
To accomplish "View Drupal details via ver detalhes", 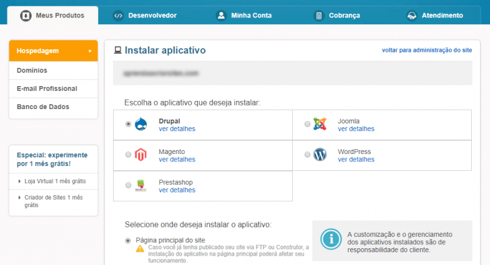I will [177, 128].
